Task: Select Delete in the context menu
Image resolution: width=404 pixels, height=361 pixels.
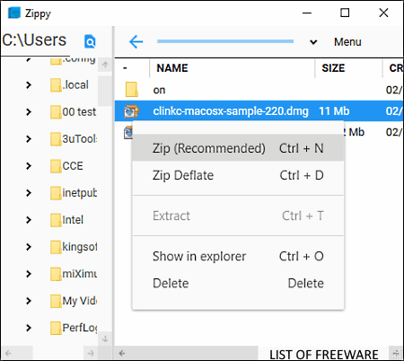Action: 238,283
